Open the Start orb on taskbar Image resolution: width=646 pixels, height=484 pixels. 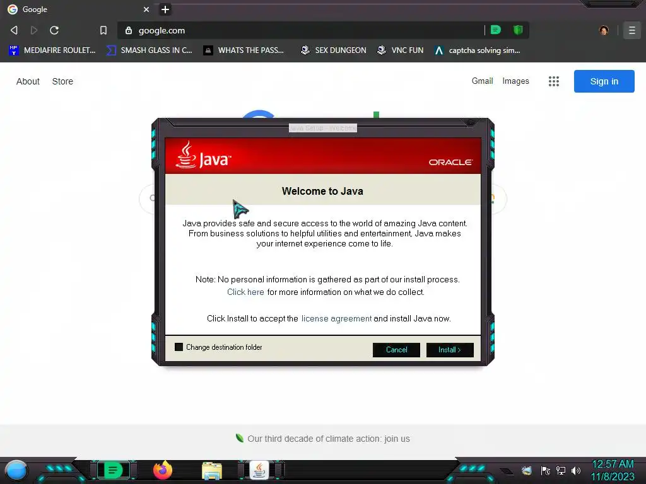point(16,471)
